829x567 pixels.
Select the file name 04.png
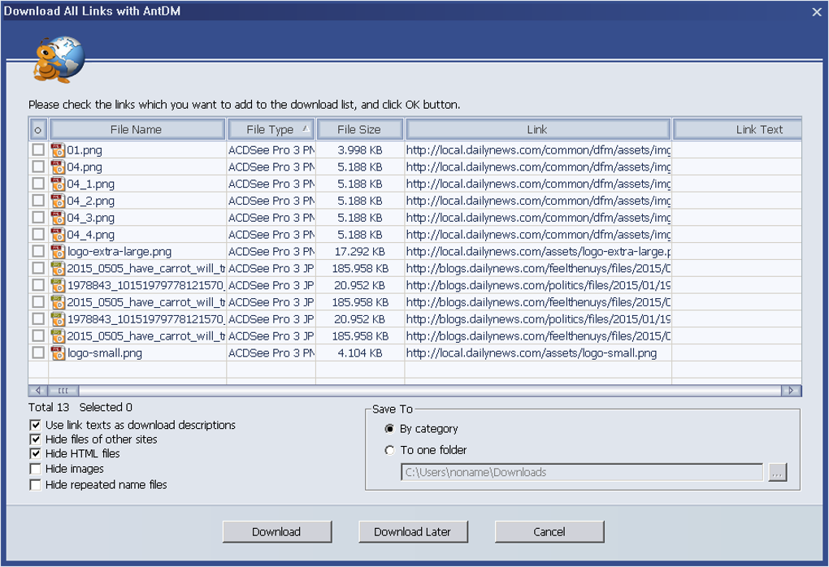pos(85,167)
